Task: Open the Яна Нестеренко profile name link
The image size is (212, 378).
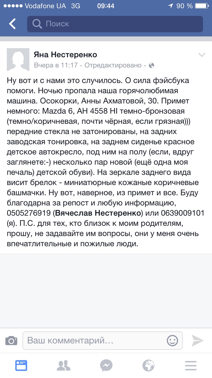Action: (65, 54)
